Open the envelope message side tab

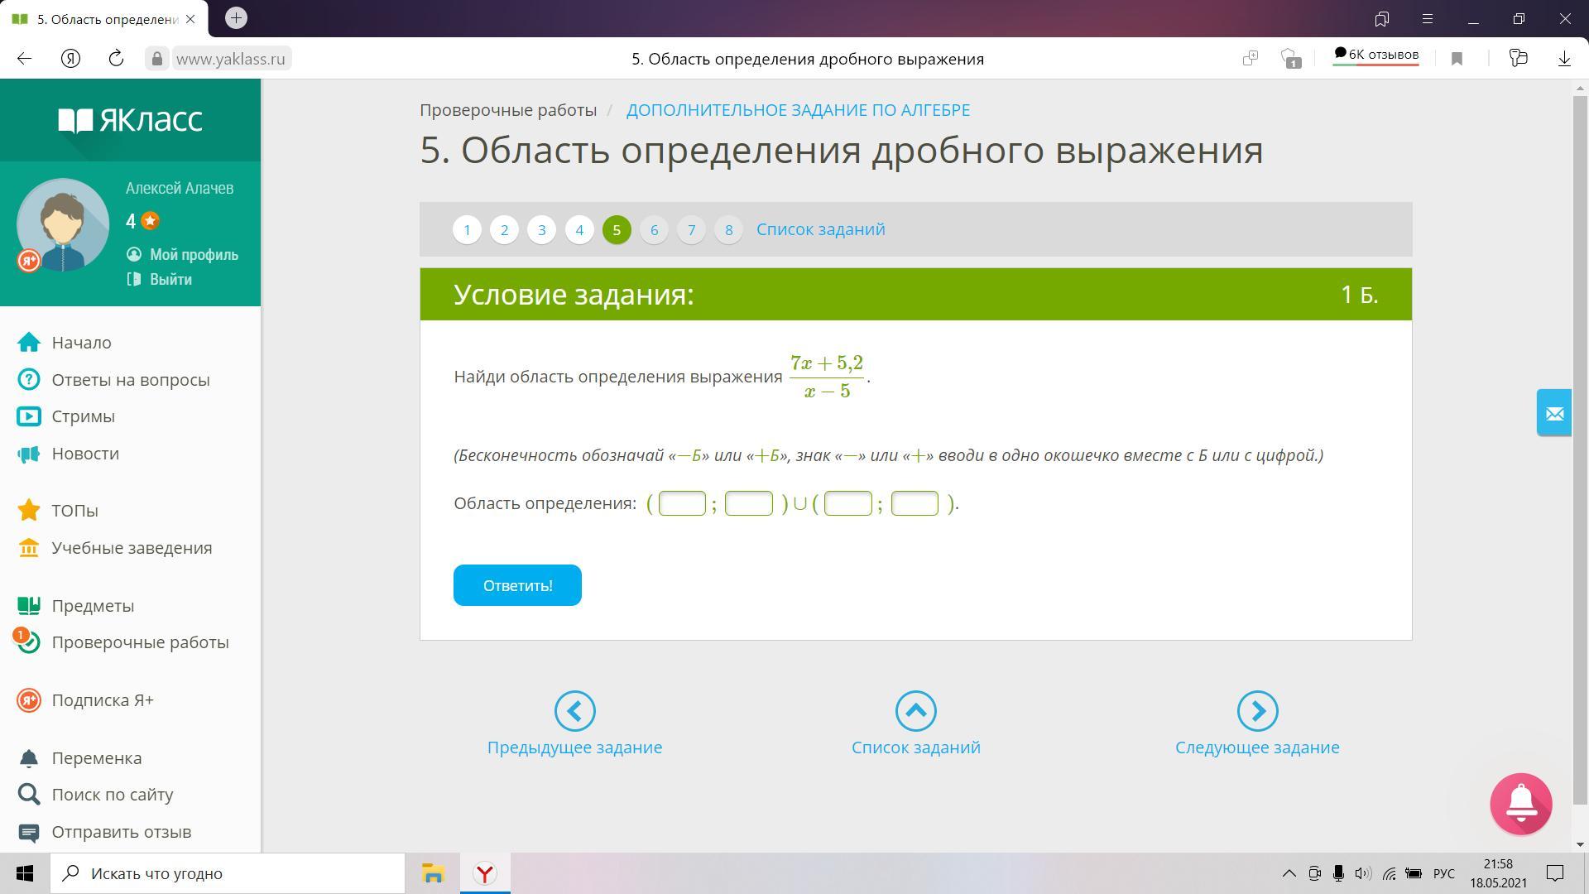pyautogui.click(x=1553, y=412)
